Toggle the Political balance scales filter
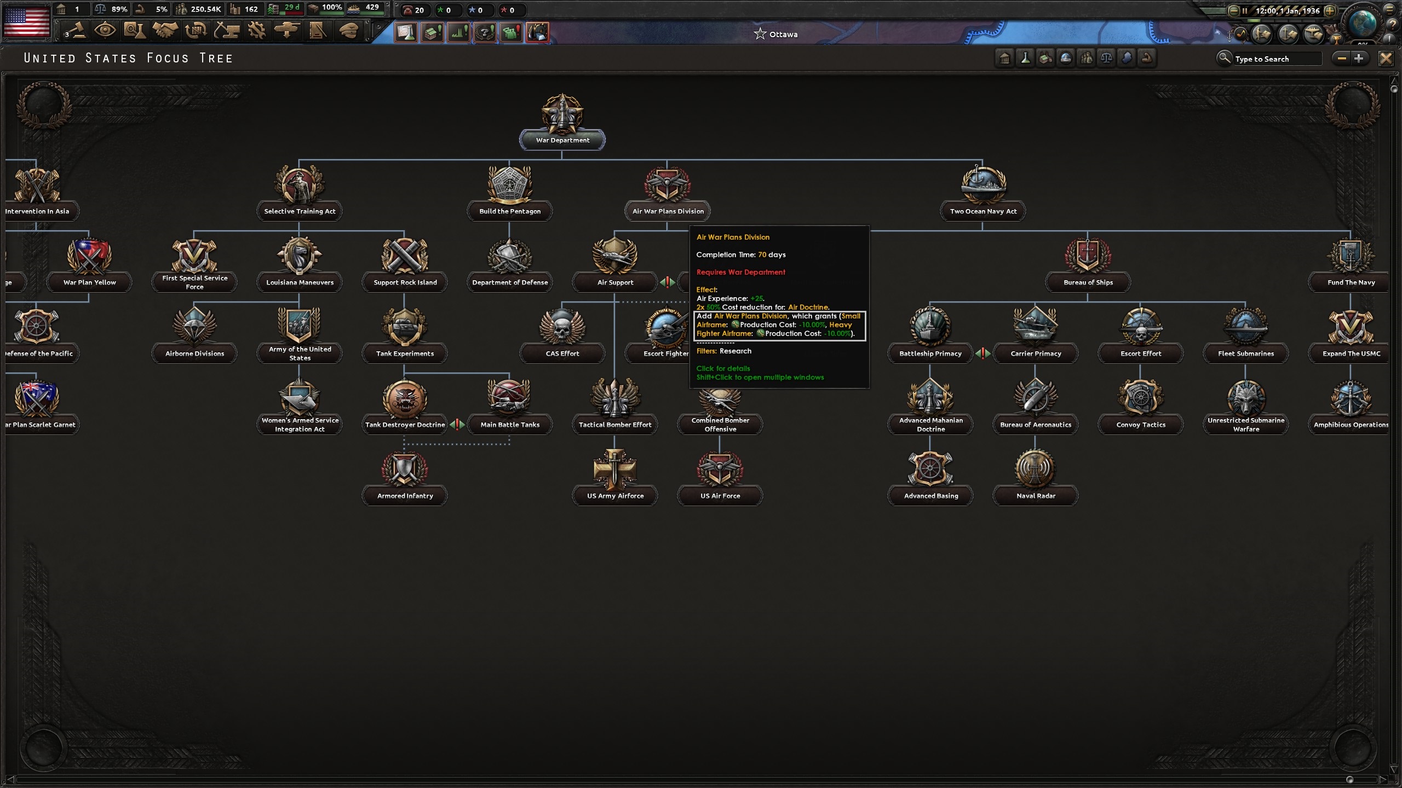1402x788 pixels. click(x=1107, y=57)
